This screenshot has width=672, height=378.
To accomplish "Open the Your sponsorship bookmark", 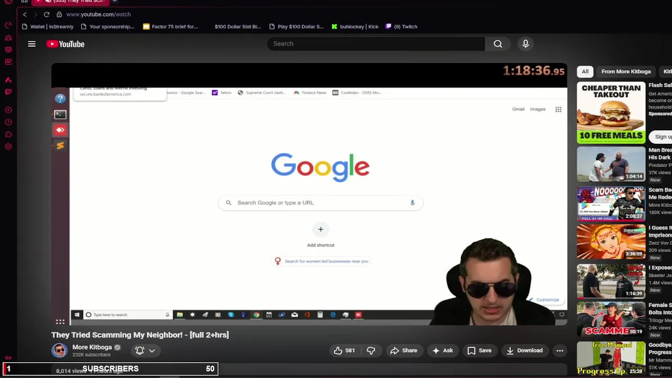I will (108, 27).
